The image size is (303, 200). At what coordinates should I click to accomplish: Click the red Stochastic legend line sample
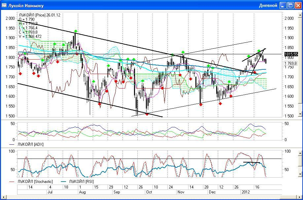click(x=12, y=182)
